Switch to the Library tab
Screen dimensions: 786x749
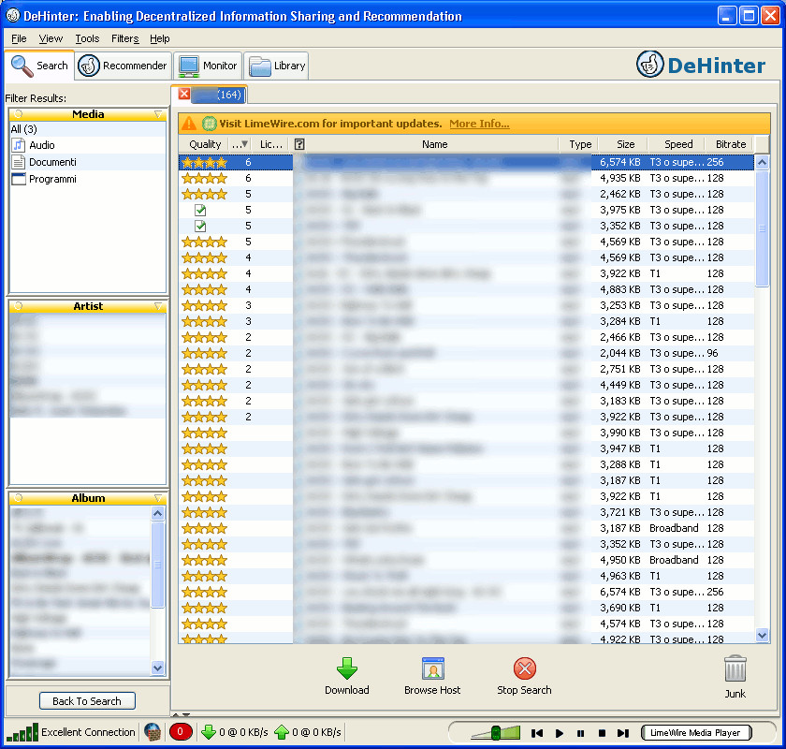click(x=276, y=66)
